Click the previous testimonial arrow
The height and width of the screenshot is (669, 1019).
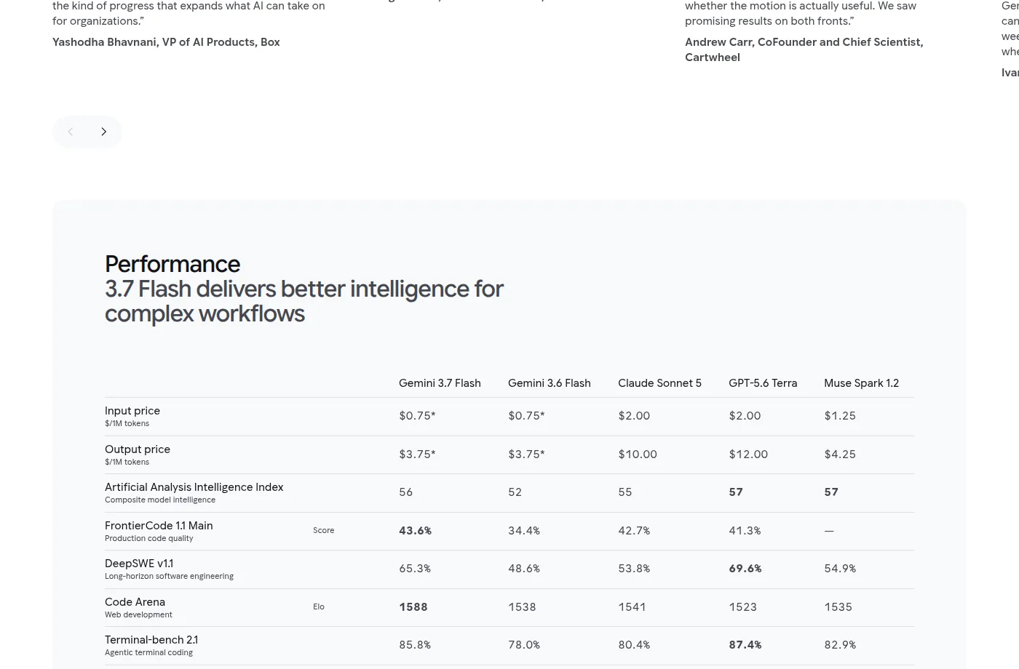(71, 132)
